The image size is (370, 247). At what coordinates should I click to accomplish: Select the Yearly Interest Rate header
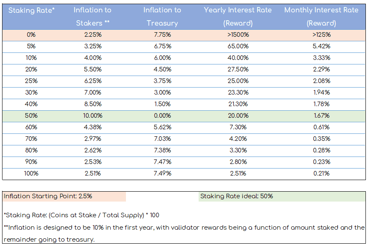coord(238,17)
